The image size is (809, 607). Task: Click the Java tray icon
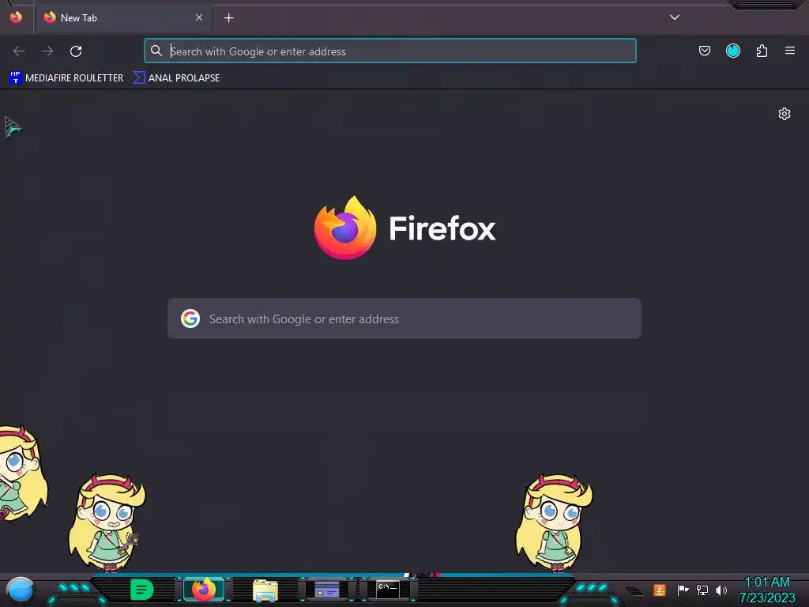click(x=660, y=590)
